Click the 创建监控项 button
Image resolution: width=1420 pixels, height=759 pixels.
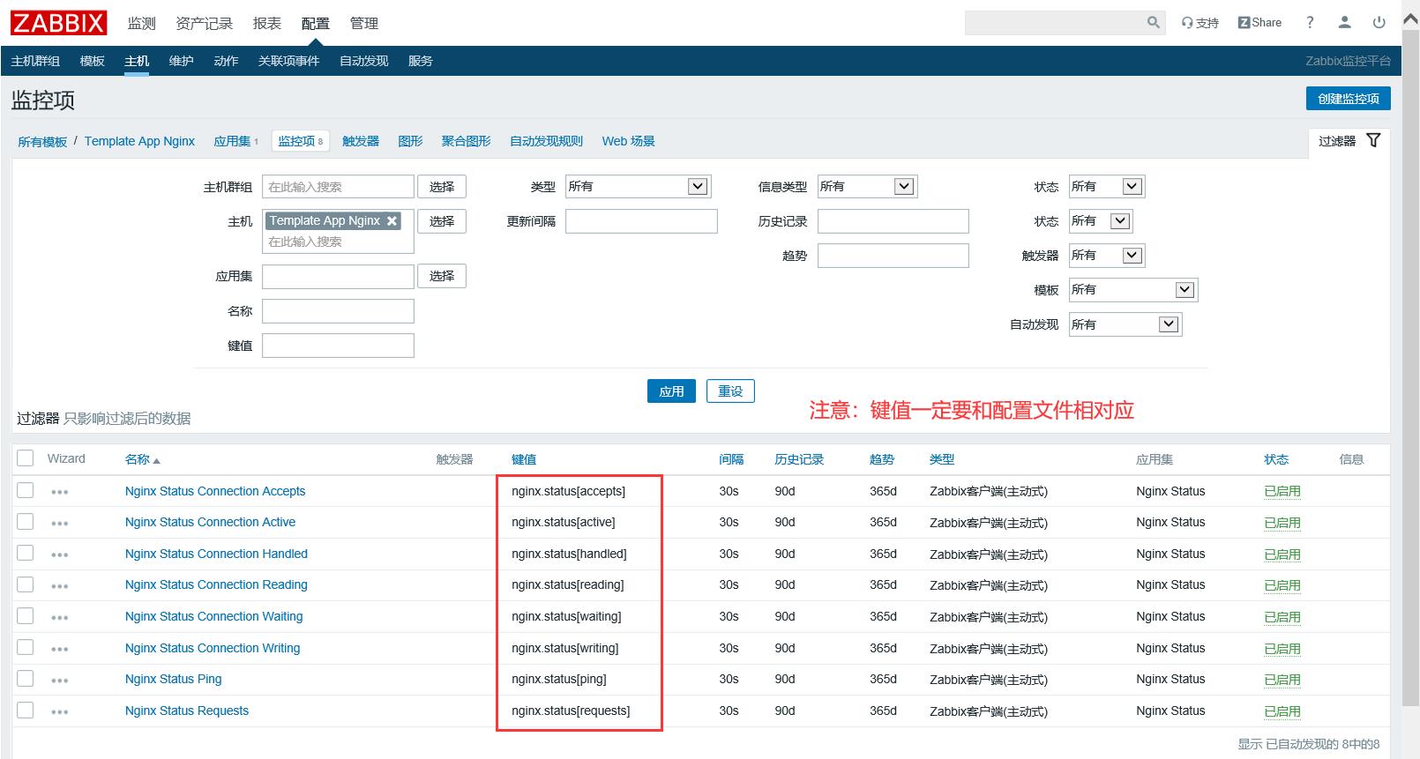pos(1348,99)
